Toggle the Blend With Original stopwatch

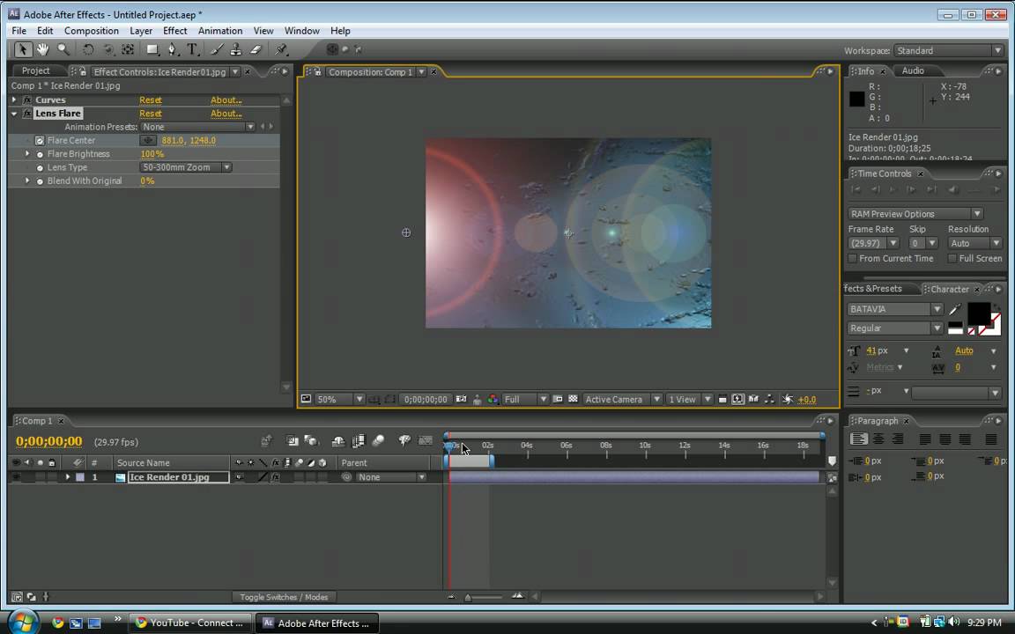(41, 181)
